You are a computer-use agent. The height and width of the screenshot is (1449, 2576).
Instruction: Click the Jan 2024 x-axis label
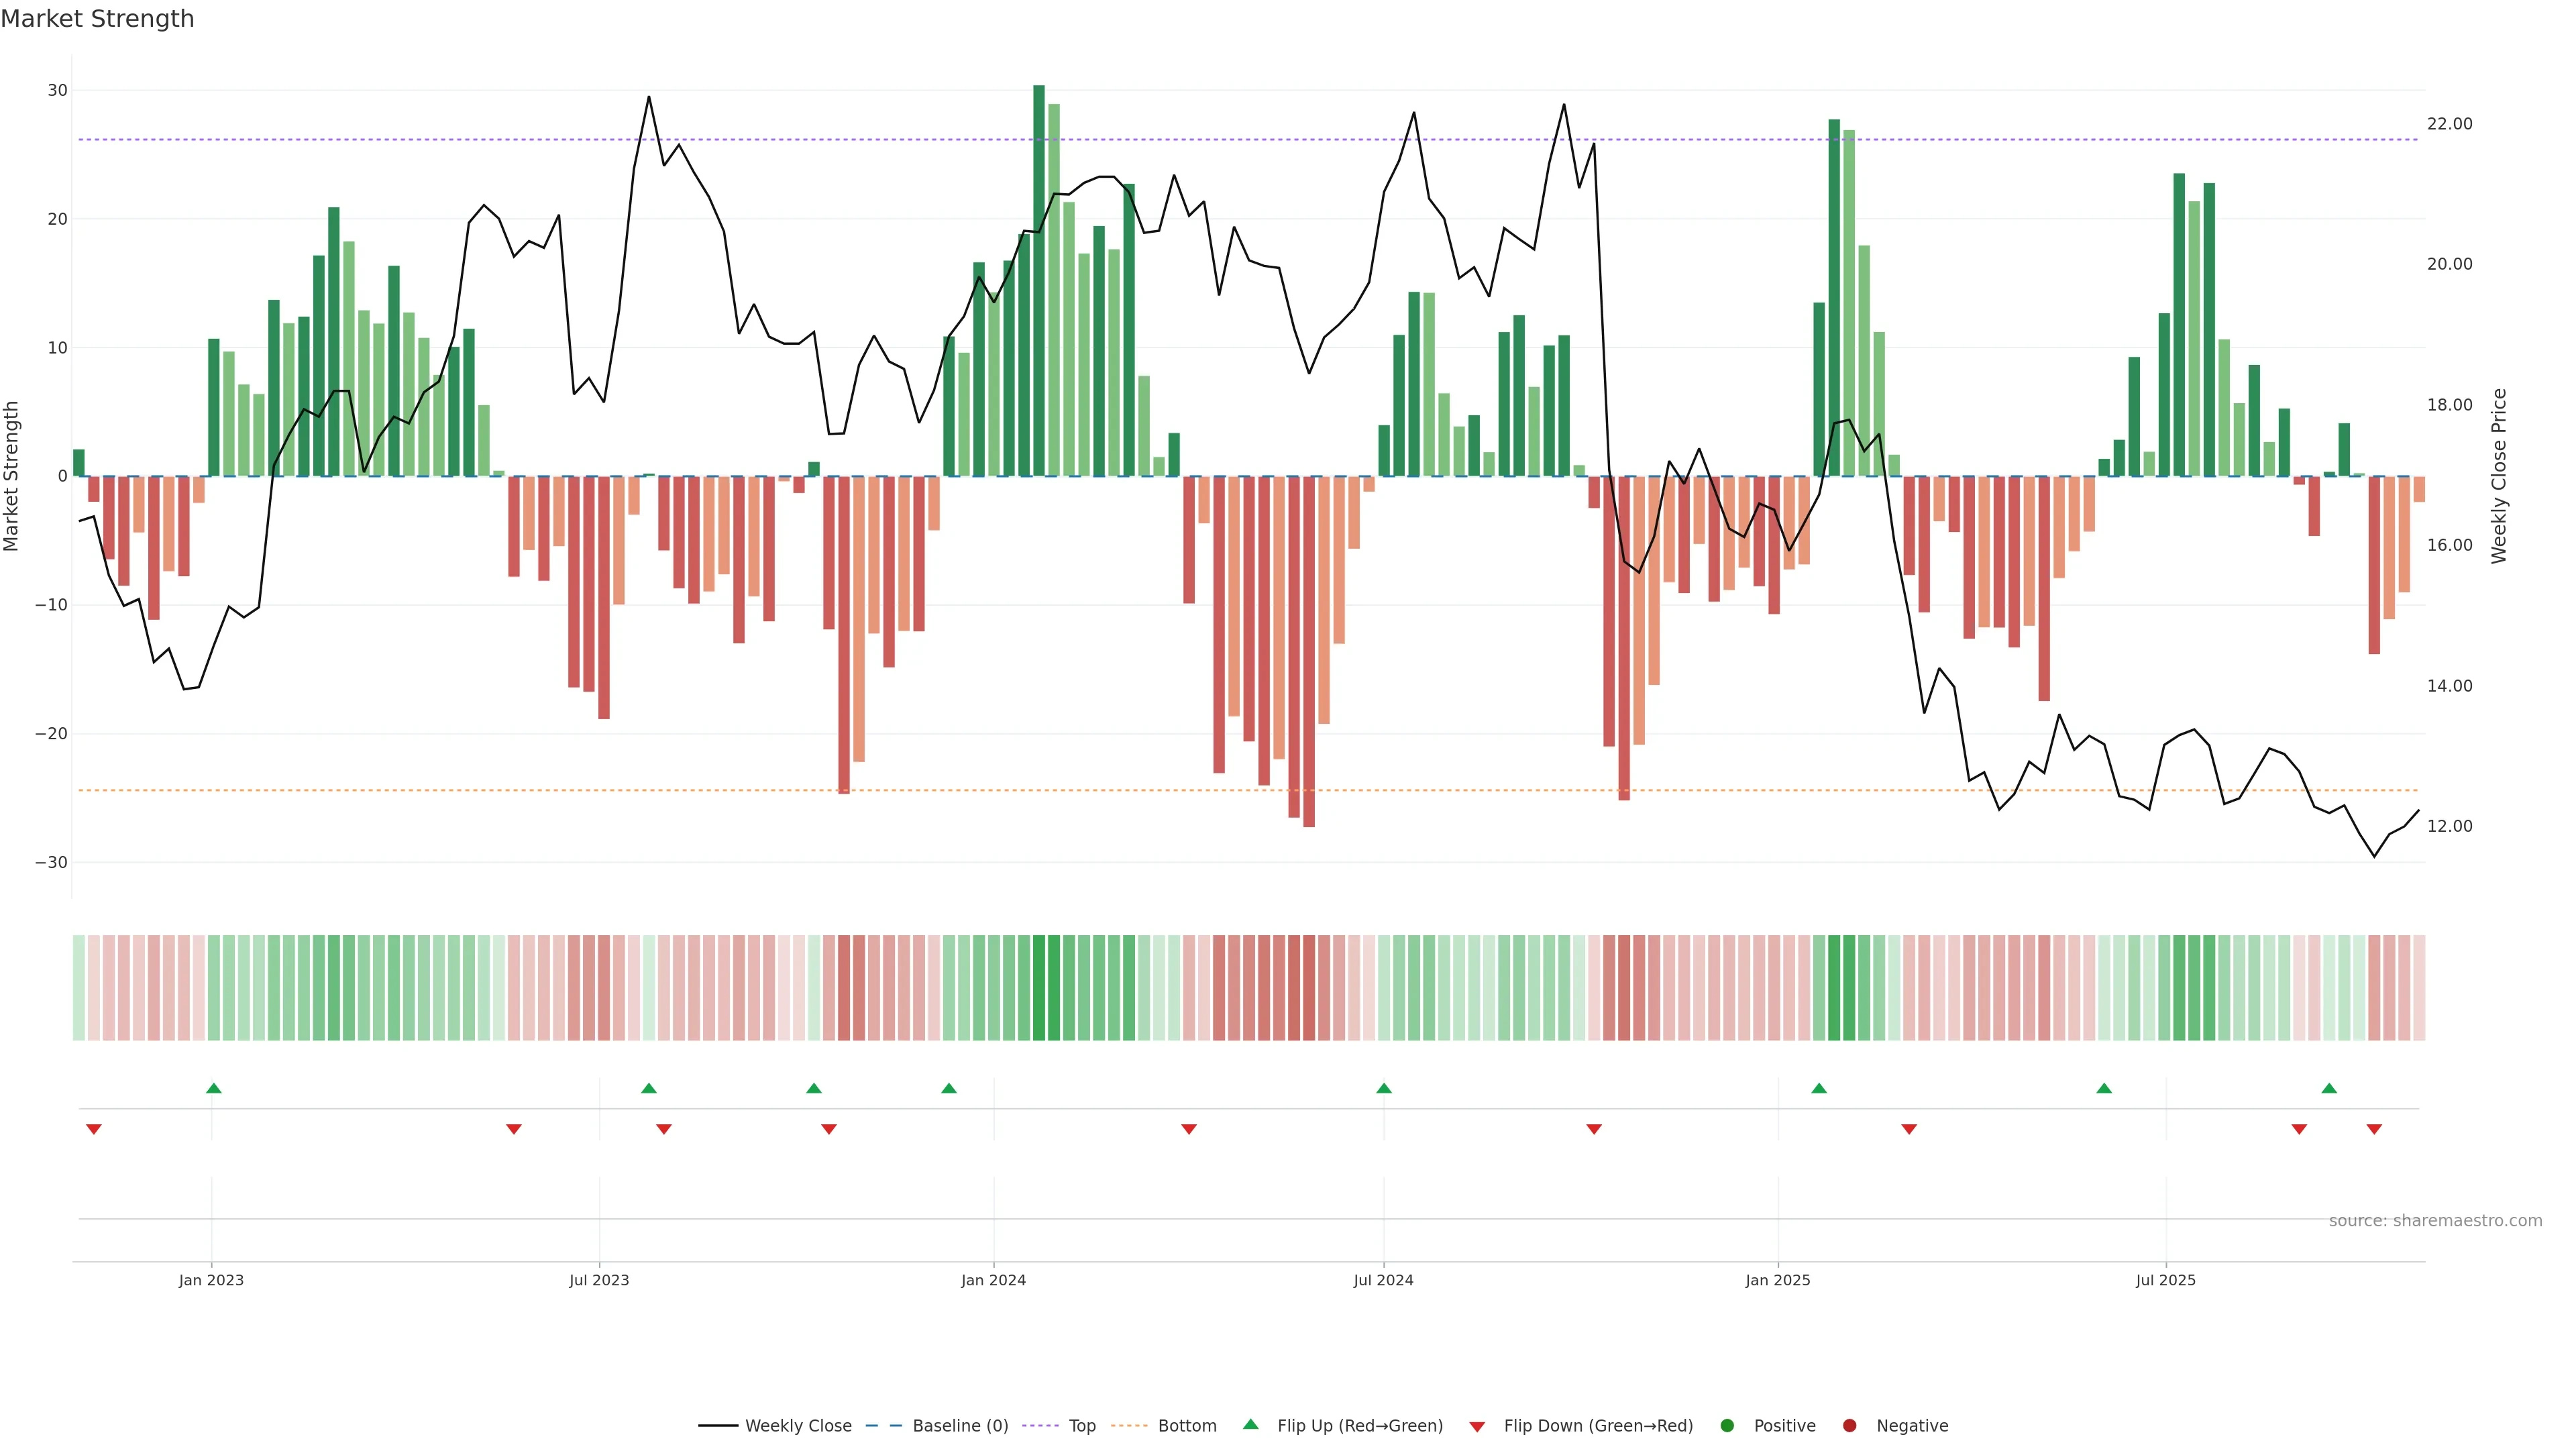(x=993, y=1280)
